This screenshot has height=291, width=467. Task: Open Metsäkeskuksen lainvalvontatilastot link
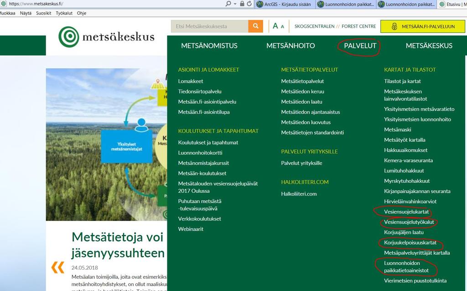pyautogui.click(x=405, y=95)
